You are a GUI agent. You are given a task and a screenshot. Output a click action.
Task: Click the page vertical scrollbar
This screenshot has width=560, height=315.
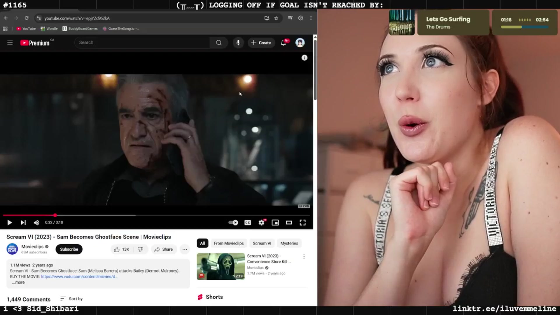coord(315,70)
